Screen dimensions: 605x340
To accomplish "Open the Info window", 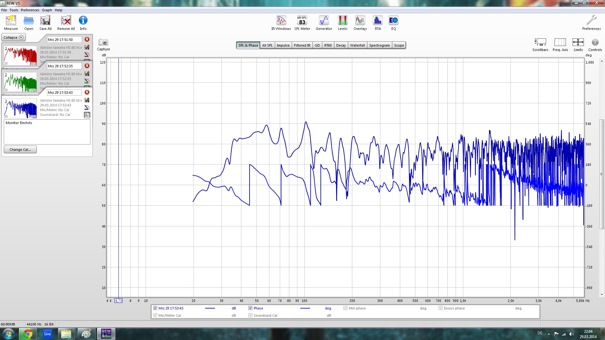I will [83, 23].
